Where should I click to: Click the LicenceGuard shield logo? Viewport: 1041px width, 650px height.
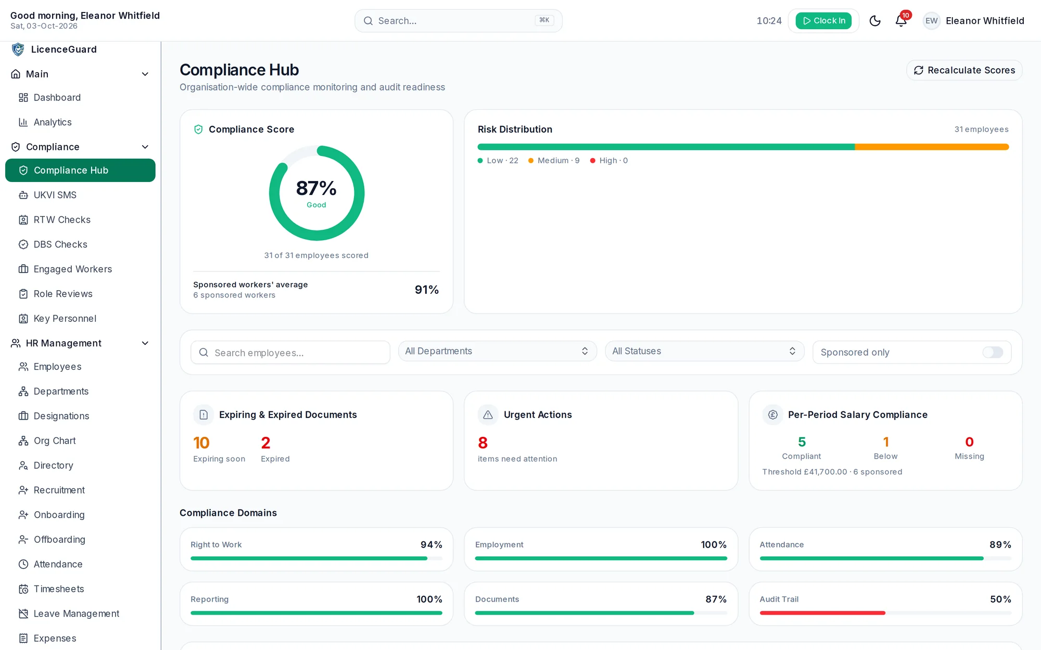pos(18,49)
